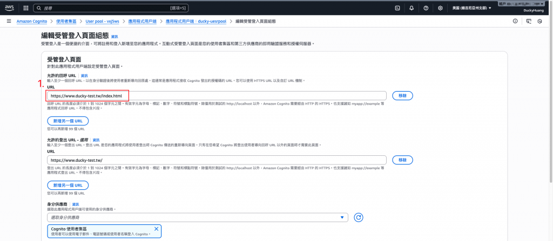Add another callback URL with 新增另一個 URL
The image size is (553, 241).
pos(68,121)
